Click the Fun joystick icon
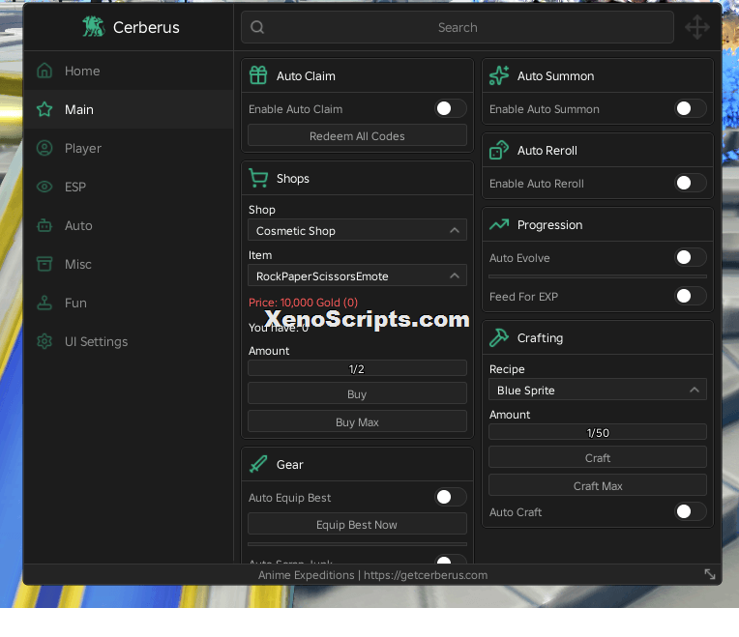The image size is (739, 637). coord(44,303)
